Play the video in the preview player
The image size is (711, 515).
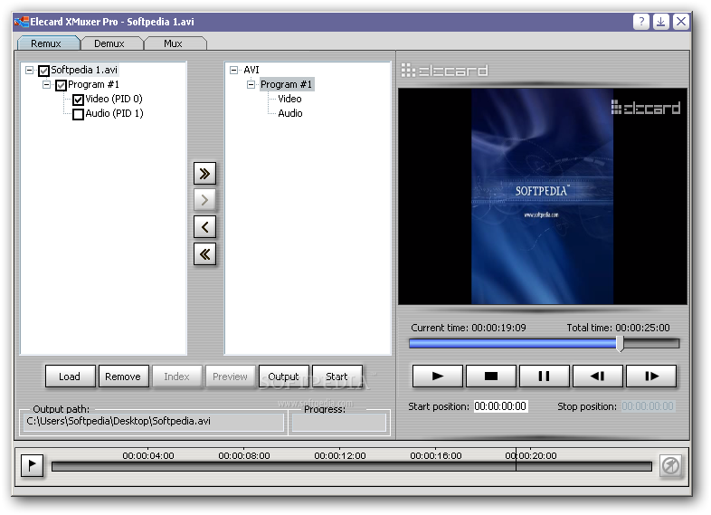coord(438,376)
